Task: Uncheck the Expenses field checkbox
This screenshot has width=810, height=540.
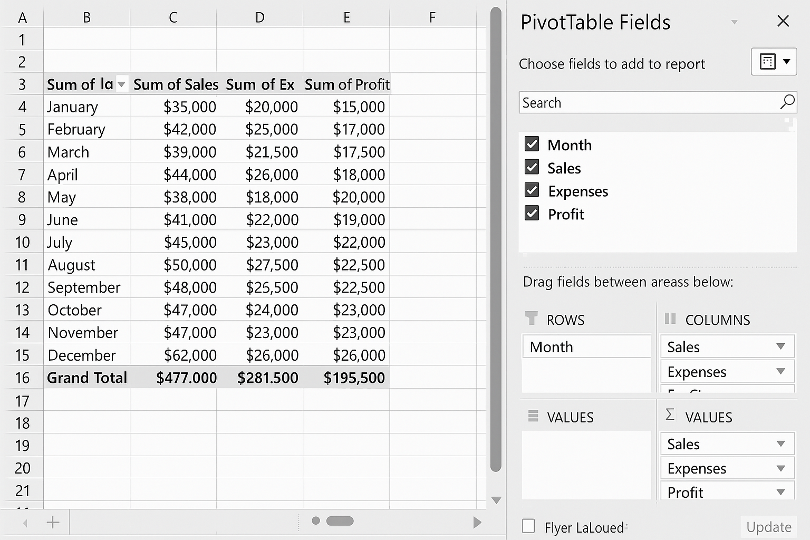Action: (532, 190)
